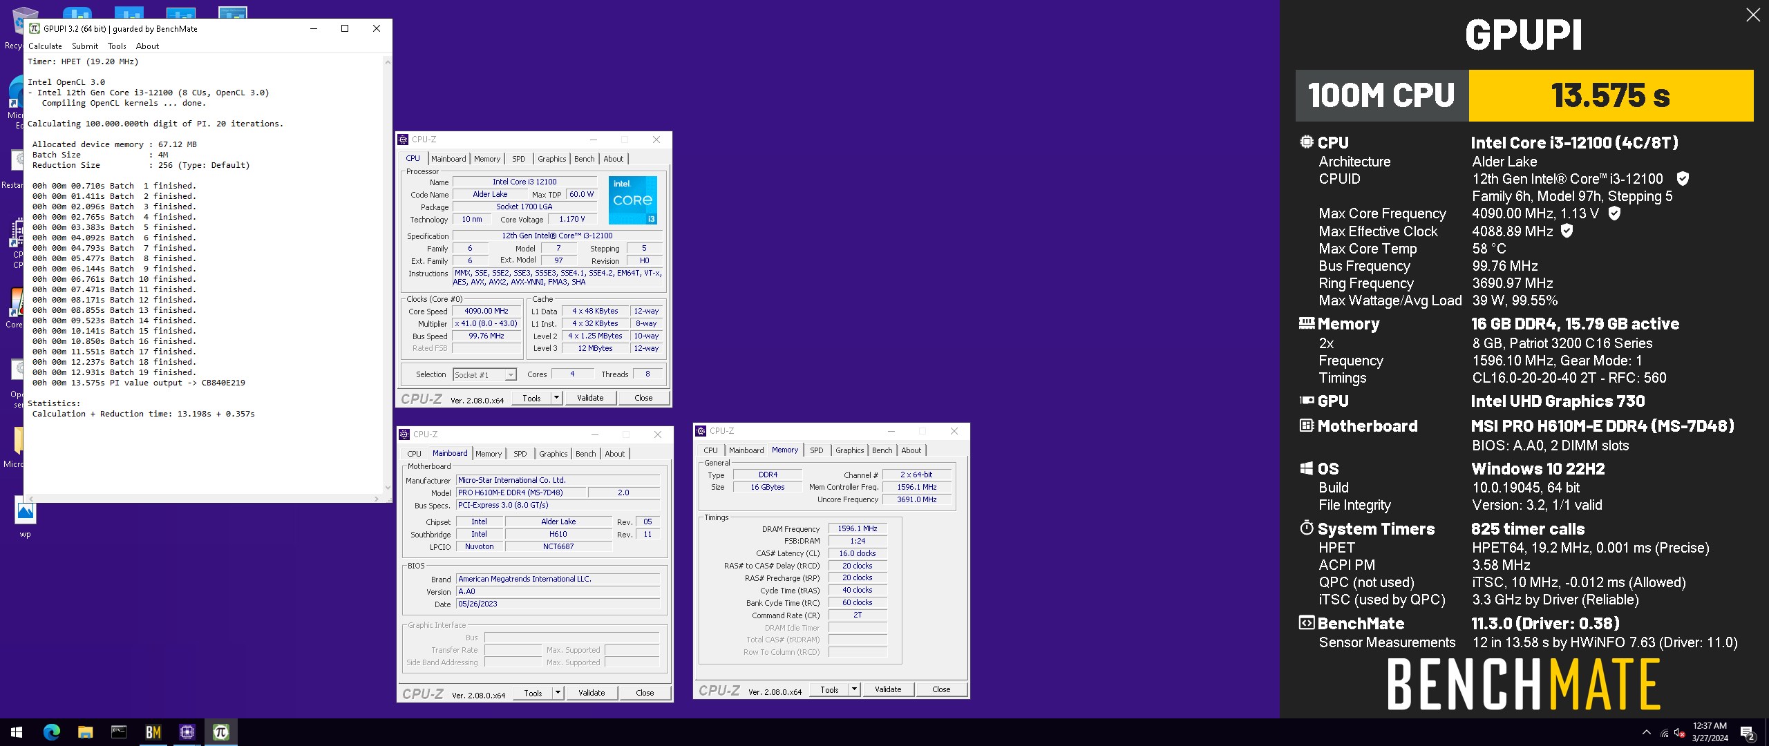Click the CPU Name field in CPU-Z
This screenshot has height=746, width=1769.
click(525, 182)
